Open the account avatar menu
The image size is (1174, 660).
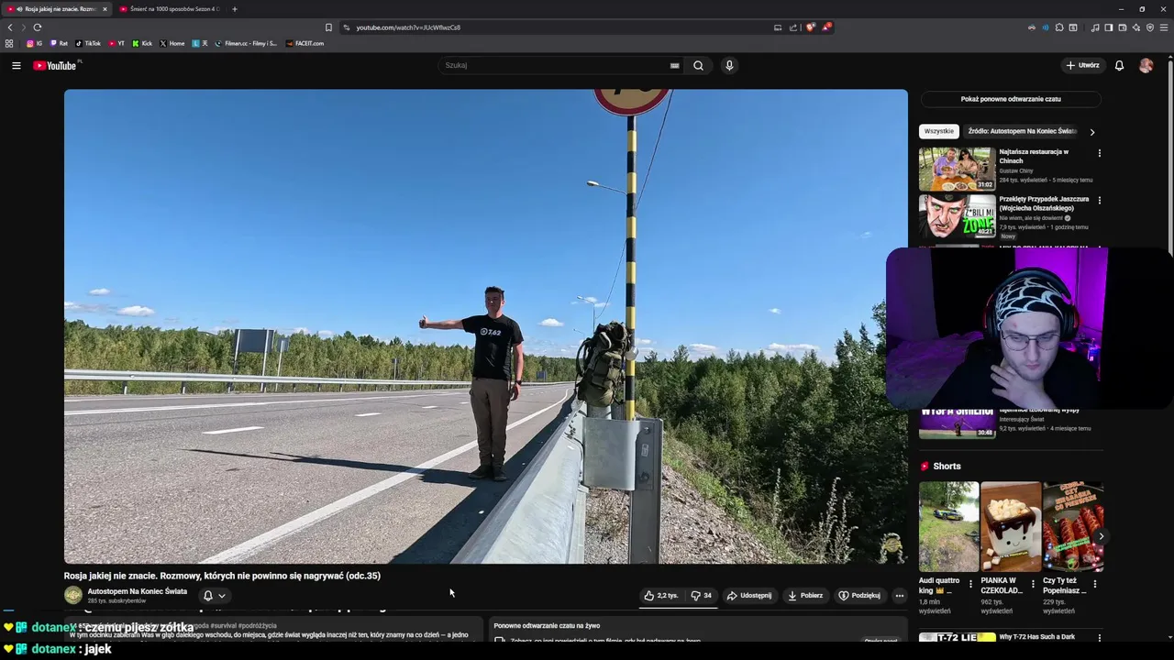pos(1146,66)
